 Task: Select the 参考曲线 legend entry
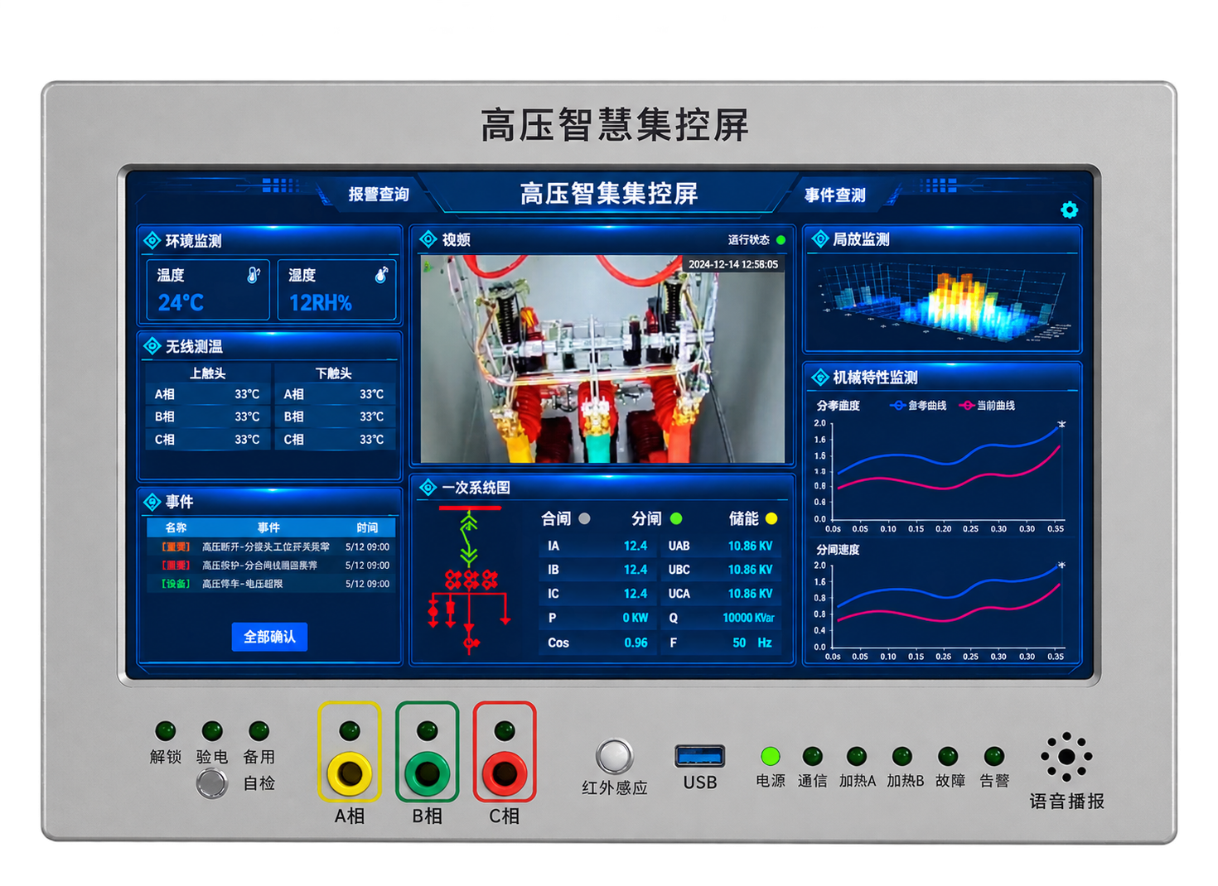pos(917,406)
